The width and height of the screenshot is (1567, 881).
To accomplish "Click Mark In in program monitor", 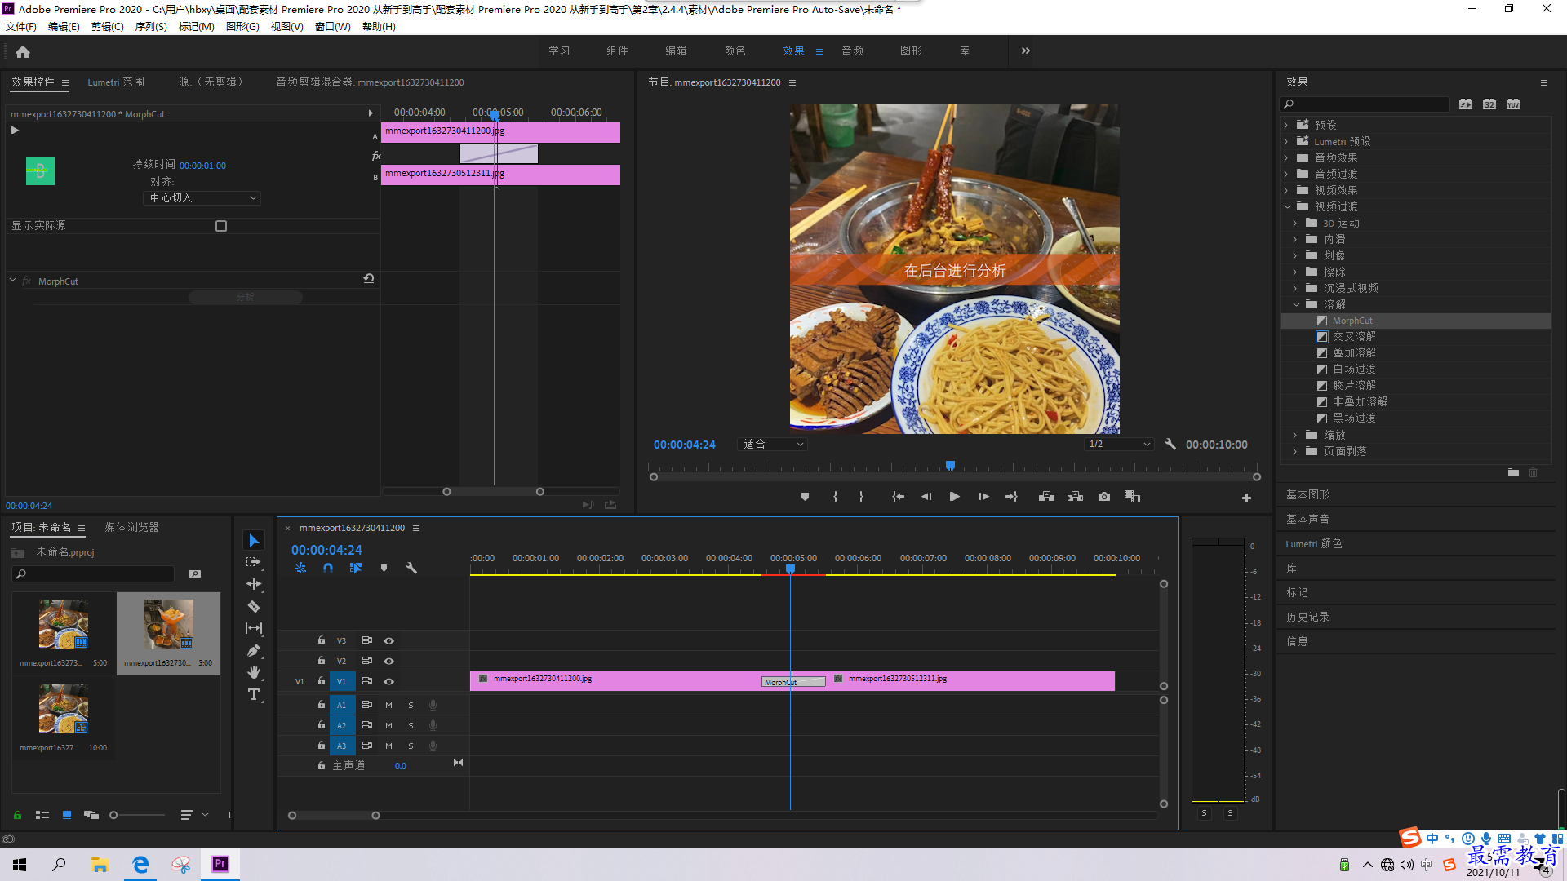I will tap(835, 497).
